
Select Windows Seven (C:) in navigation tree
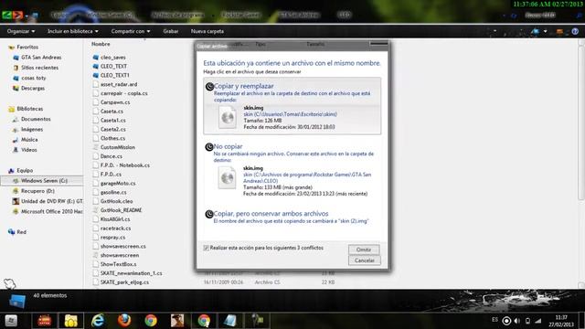(42, 181)
